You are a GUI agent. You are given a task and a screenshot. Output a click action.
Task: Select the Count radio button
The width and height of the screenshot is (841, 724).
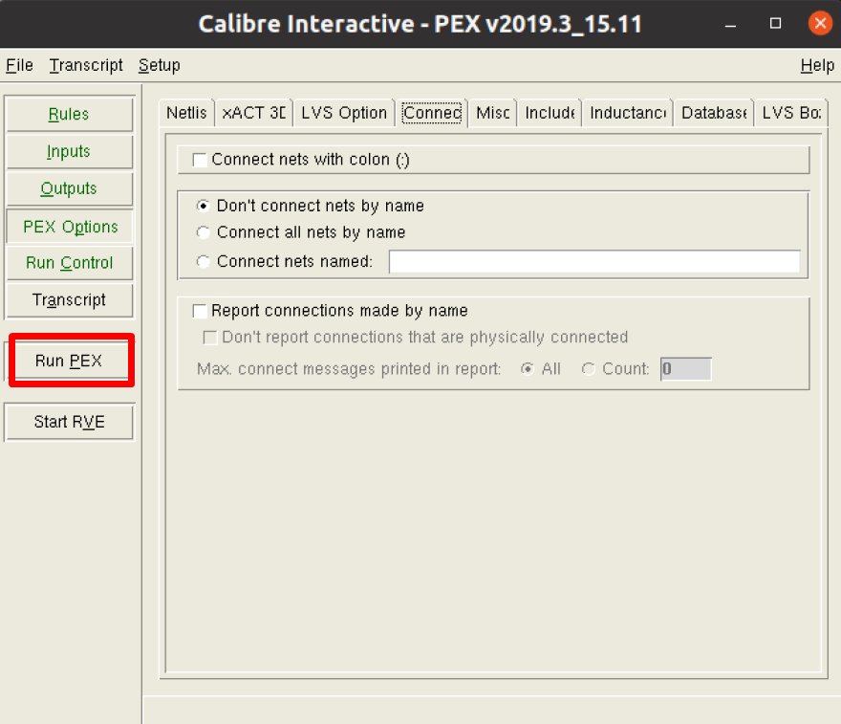pos(589,369)
